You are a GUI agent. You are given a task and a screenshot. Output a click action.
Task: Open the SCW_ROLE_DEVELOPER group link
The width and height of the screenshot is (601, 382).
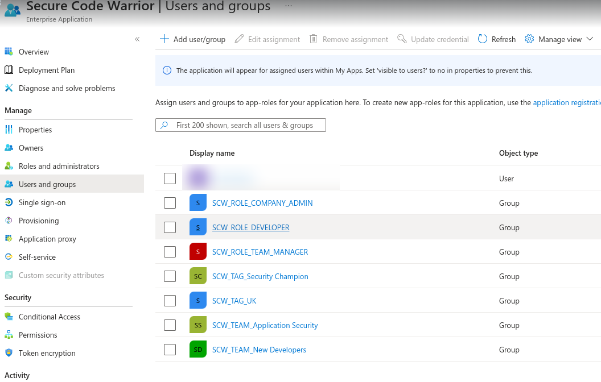point(250,227)
